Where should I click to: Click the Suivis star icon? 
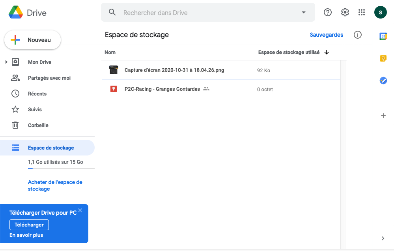coord(15,109)
